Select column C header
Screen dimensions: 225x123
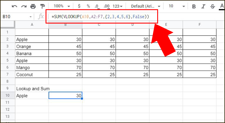(x=99, y=25)
